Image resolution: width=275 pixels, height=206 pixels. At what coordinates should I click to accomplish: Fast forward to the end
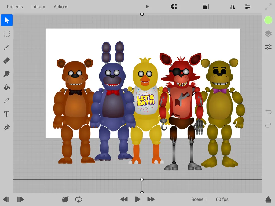(x=151, y=199)
